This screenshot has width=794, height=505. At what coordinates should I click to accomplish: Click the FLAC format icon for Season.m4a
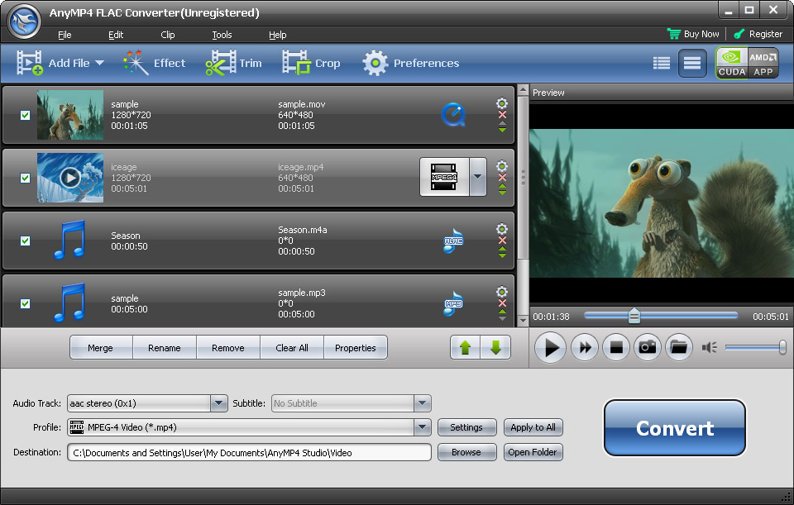pos(453,241)
